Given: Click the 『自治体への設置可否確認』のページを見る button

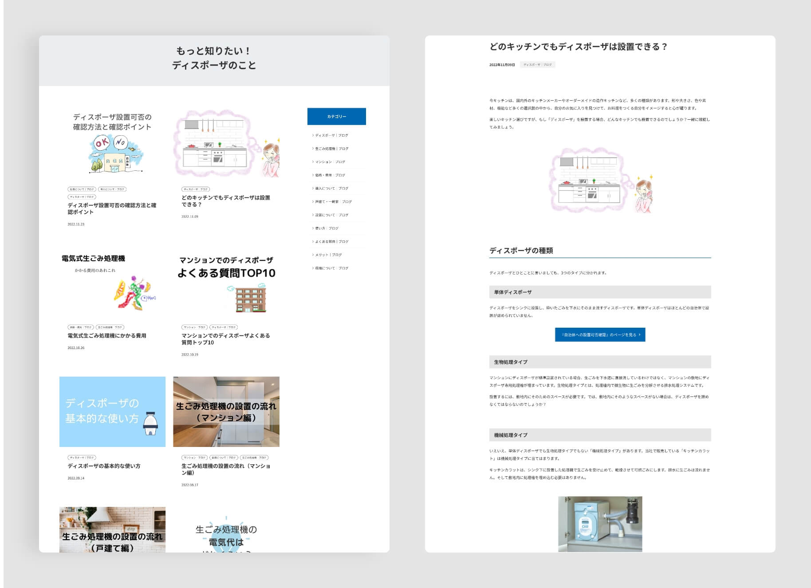Looking at the screenshot, I should pyautogui.click(x=600, y=335).
